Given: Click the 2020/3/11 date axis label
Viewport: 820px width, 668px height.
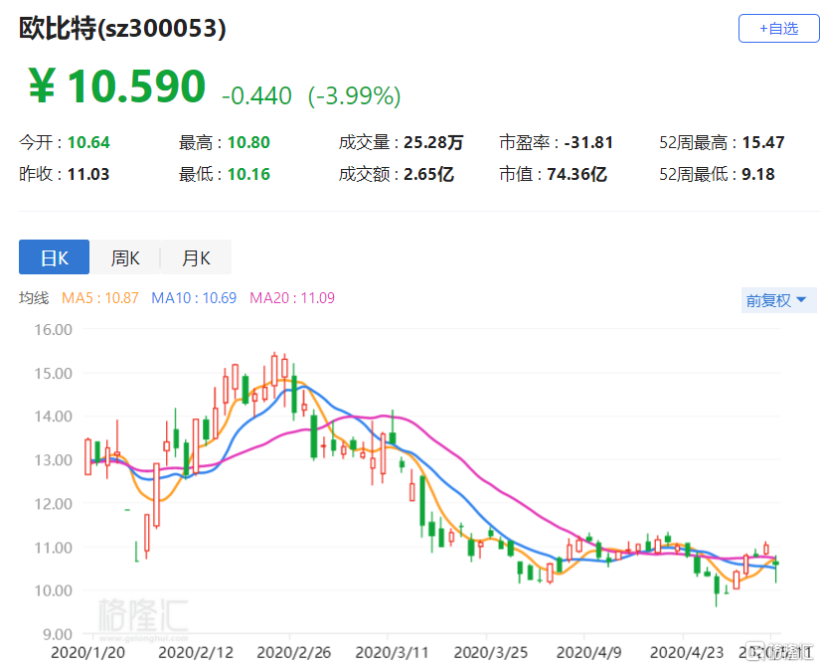Looking at the screenshot, I should coord(393,653).
